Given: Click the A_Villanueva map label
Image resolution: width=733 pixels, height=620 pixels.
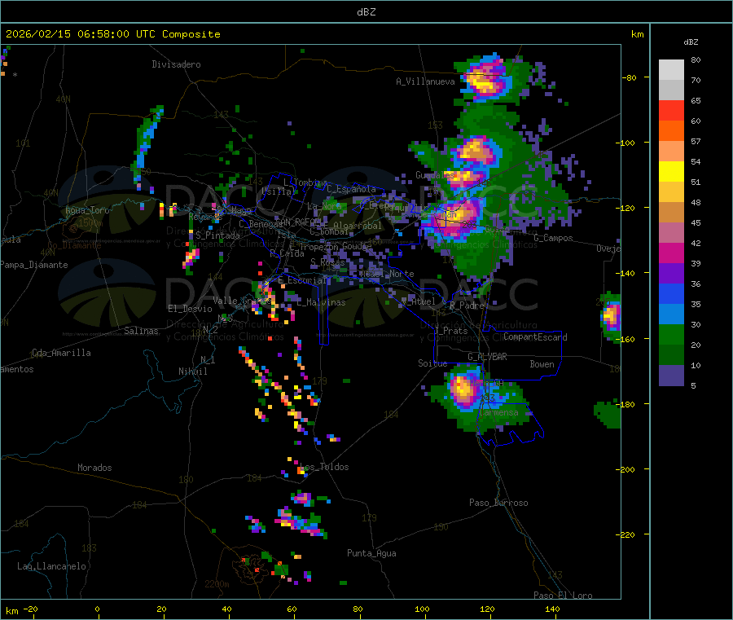Looking at the screenshot, I should (425, 81).
